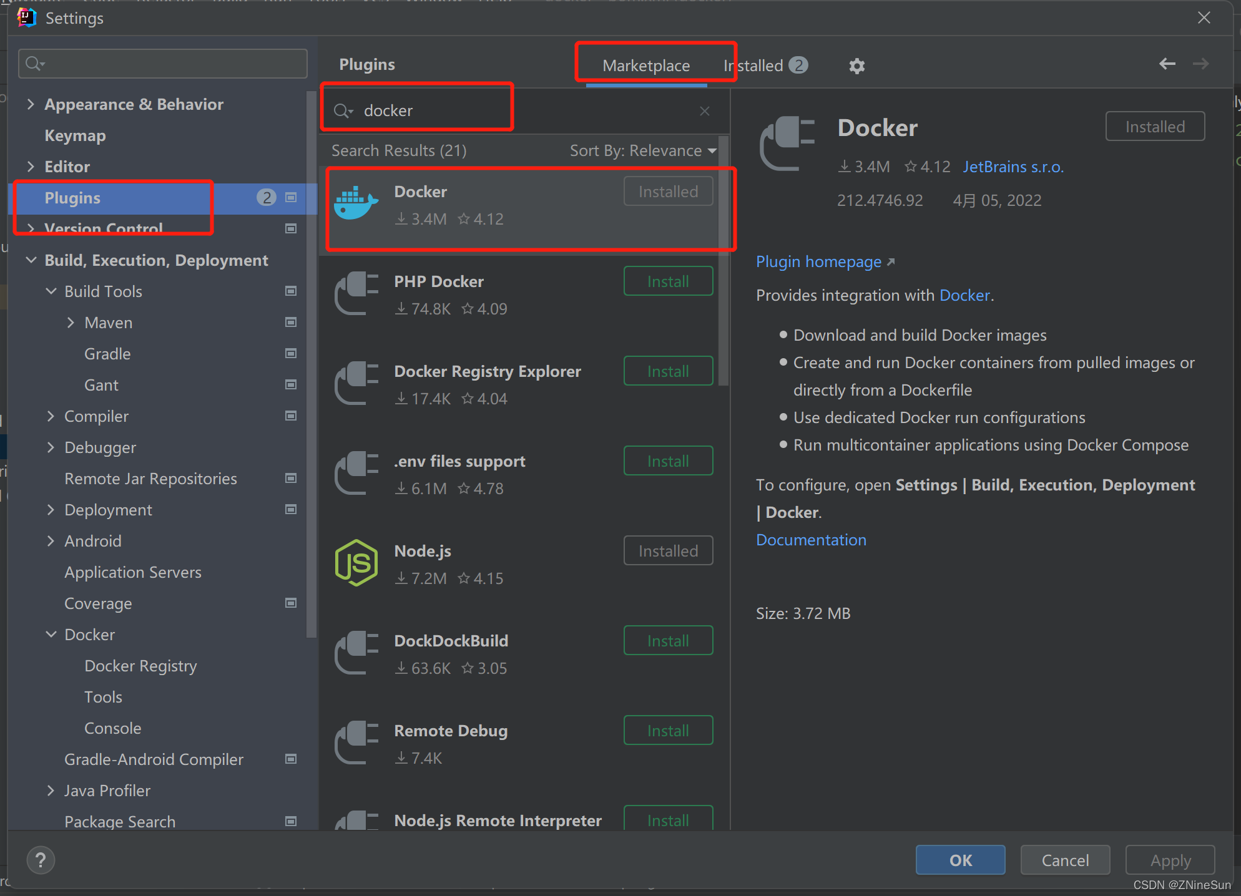Image resolution: width=1241 pixels, height=896 pixels.
Task: Click the project-level icon beside Deployment
Action: pyautogui.click(x=291, y=510)
